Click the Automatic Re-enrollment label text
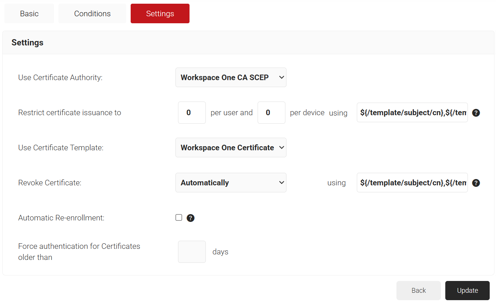This screenshot has height=302, width=496. pos(61,218)
